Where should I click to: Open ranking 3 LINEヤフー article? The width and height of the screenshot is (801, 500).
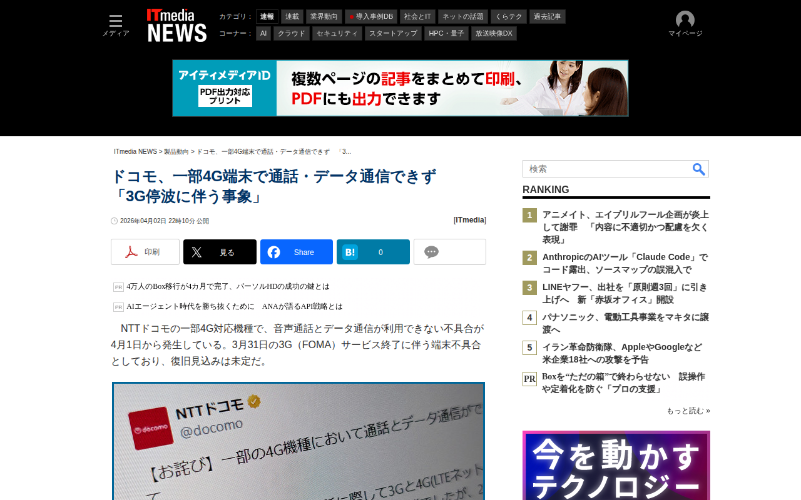(x=625, y=294)
